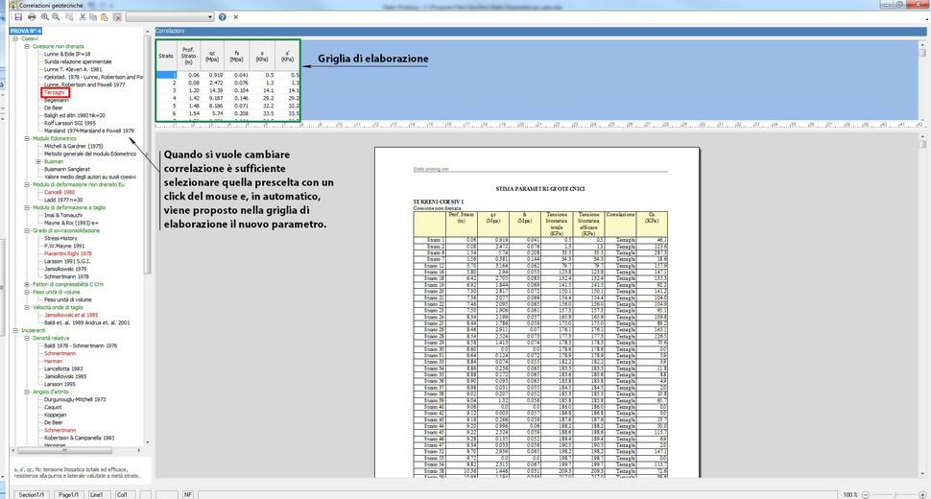Open the empty toolbar combo box
Screen dimensions: 931x499
click(x=170, y=17)
